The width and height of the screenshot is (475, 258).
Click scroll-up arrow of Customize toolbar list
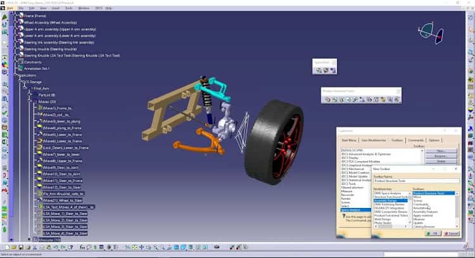tap(422, 150)
